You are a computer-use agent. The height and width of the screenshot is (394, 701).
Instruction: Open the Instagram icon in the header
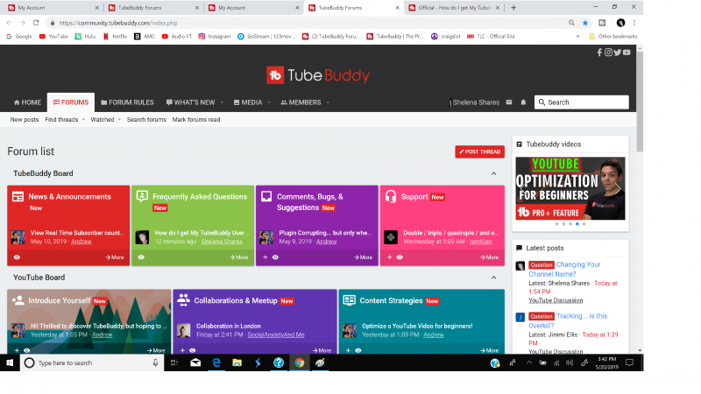pos(609,53)
